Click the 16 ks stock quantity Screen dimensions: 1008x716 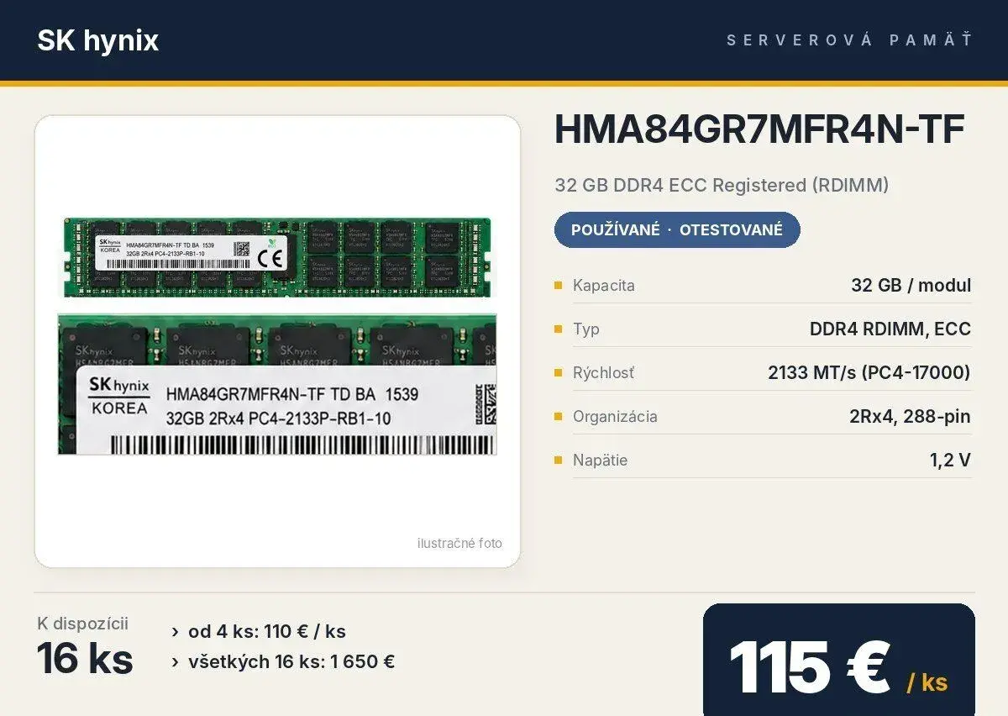tap(85, 658)
